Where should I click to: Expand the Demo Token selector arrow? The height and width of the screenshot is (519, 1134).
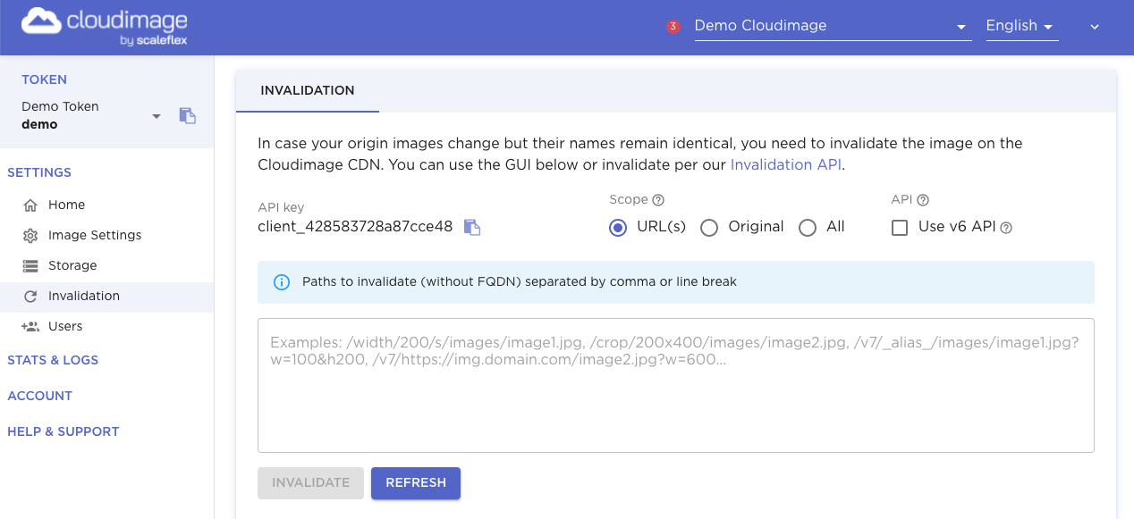coord(157,116)
